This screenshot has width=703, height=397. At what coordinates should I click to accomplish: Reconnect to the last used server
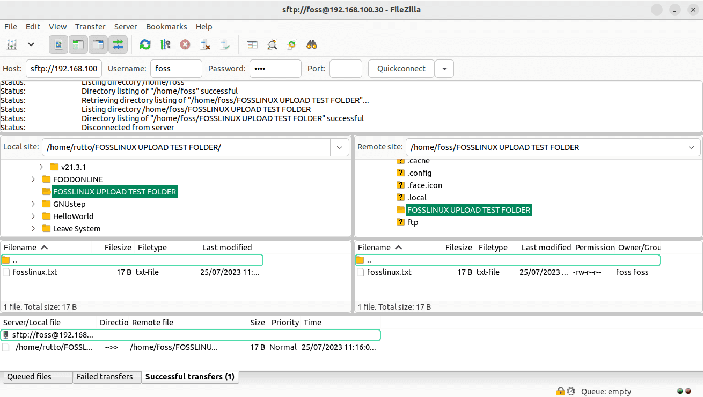click(x=225, y=44)
